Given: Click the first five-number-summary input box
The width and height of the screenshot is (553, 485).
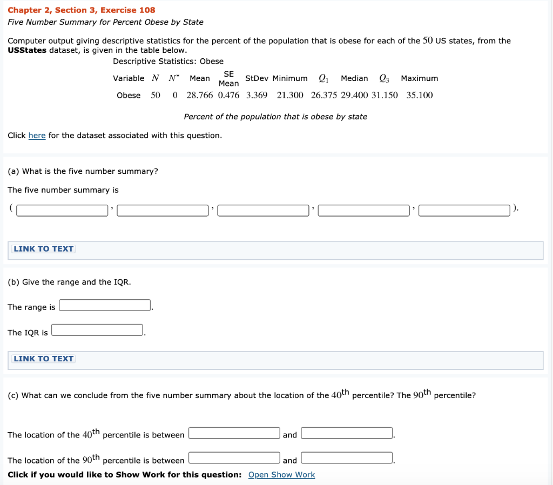Looking at the screenshot, I should point(61,210).
